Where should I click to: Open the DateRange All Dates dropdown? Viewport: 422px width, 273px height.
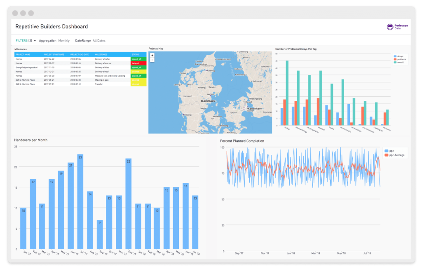pos(98,41)
